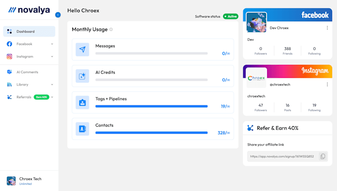Screen dimensions: 337x191
Task: Click the Earn 40% badge
Action: click(x=42, y=97)
